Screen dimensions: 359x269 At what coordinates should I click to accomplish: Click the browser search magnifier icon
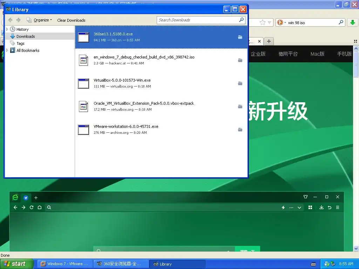341,22
